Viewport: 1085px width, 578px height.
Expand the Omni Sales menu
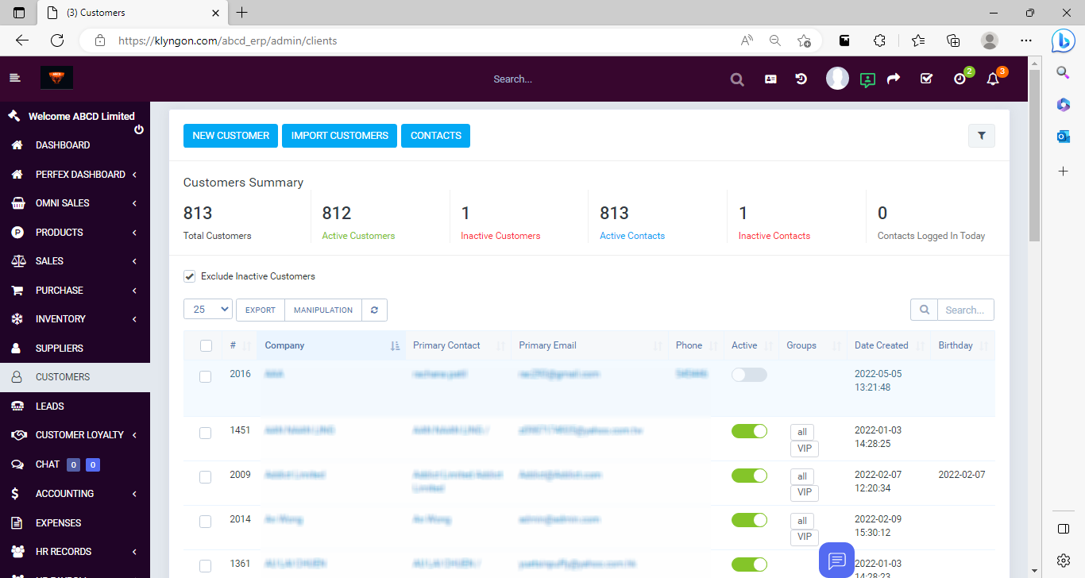tap(75, 203)
